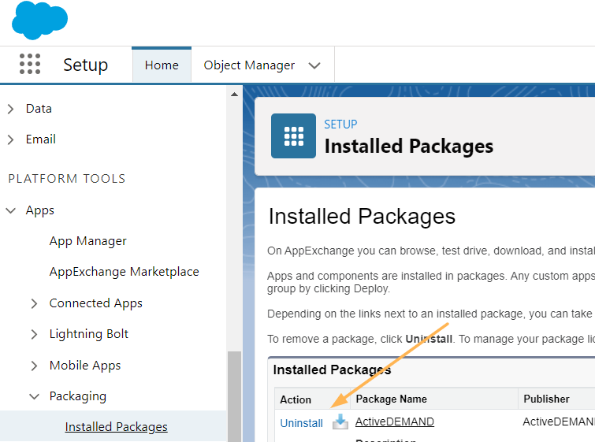Click the ActiveDEMAND publisher cell
Image resolution: width=595 pixels, height=442 pixels.
tap(559, 422)
